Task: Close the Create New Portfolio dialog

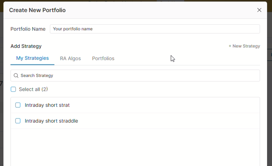Action: click(259, 10)
